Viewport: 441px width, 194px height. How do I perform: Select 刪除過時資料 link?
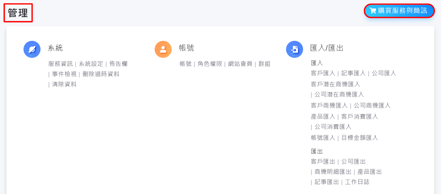coord(101,74)
